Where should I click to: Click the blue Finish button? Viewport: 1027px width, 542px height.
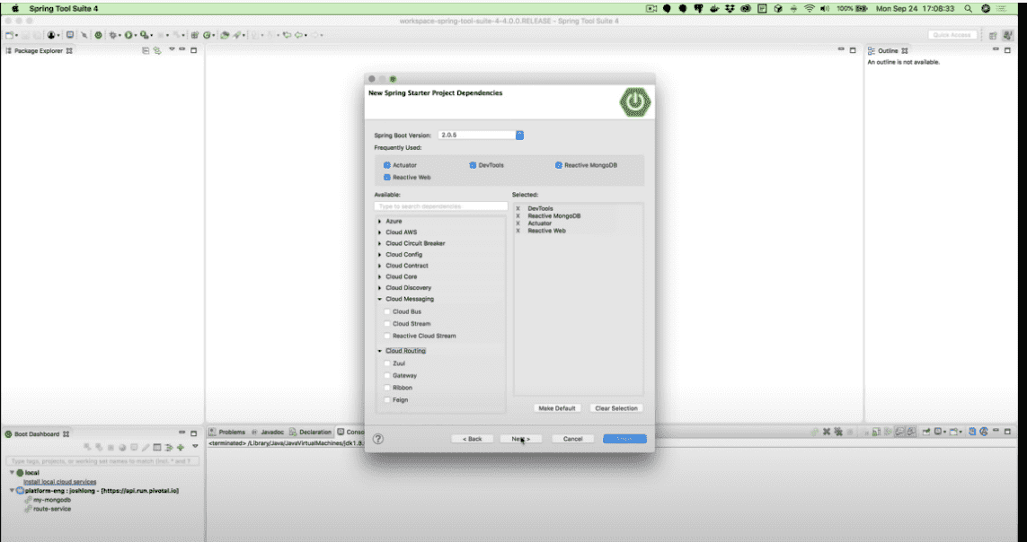pyautogui.click(x=624, y=439)
